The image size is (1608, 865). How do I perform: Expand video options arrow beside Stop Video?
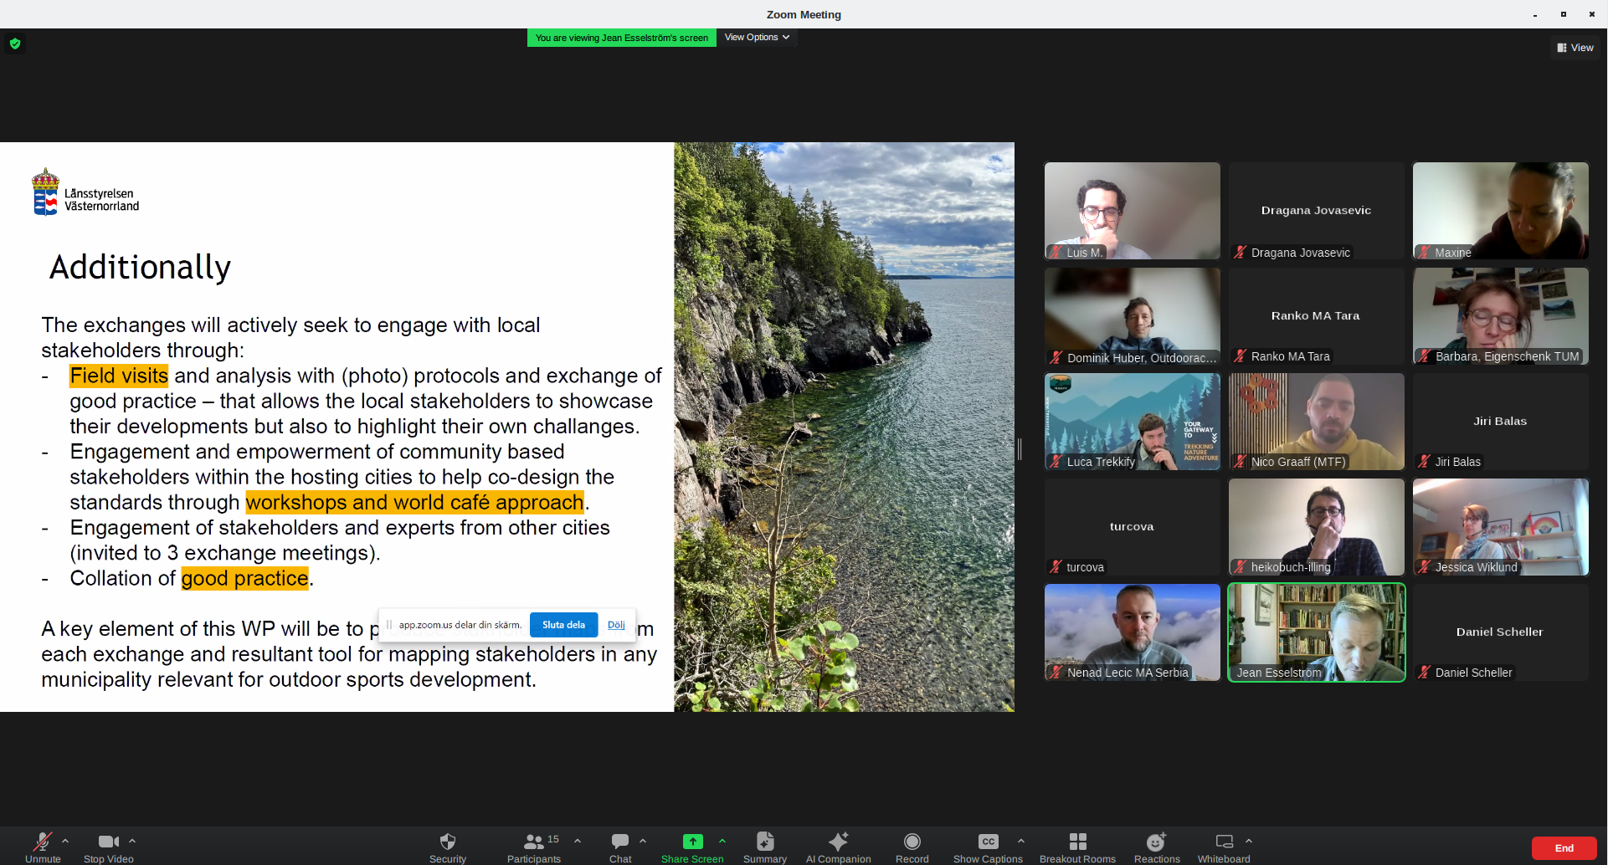pos(132,841)
